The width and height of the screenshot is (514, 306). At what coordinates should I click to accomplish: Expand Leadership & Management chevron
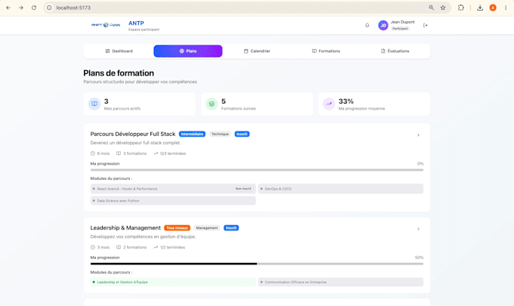pos(418,229)
